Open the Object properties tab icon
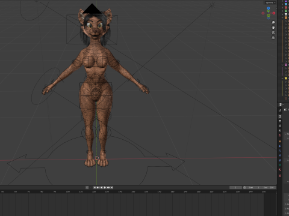289x216 pixels. (280, 142)
